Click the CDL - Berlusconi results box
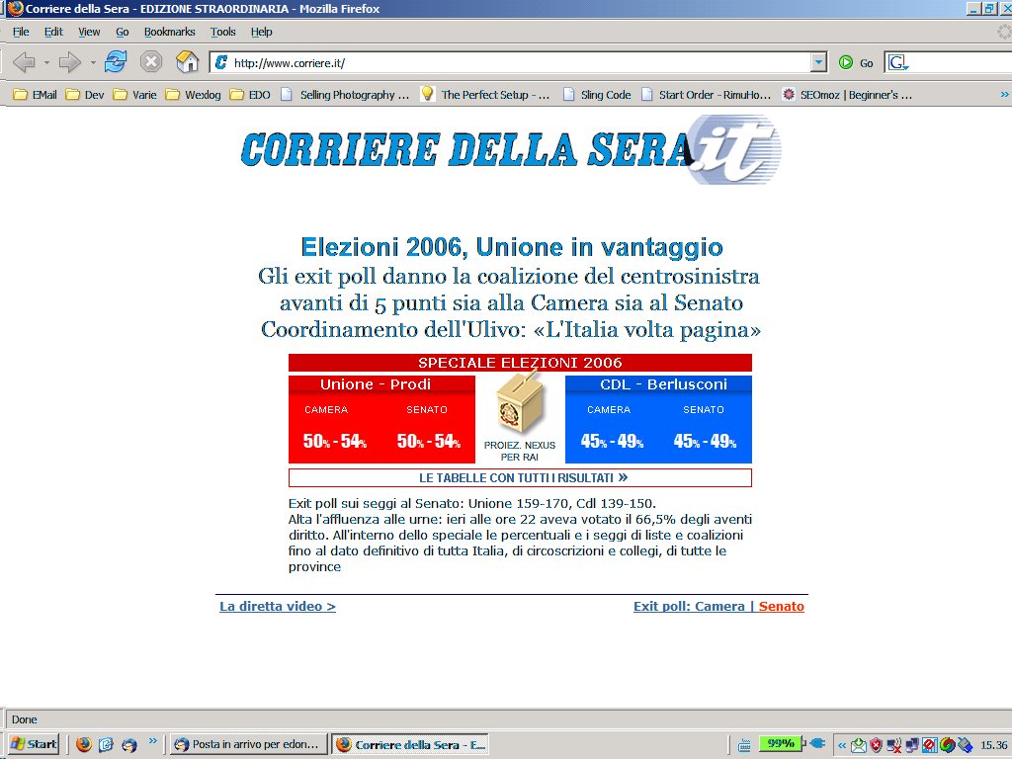 pyautogui.click(x=658, y=419)
